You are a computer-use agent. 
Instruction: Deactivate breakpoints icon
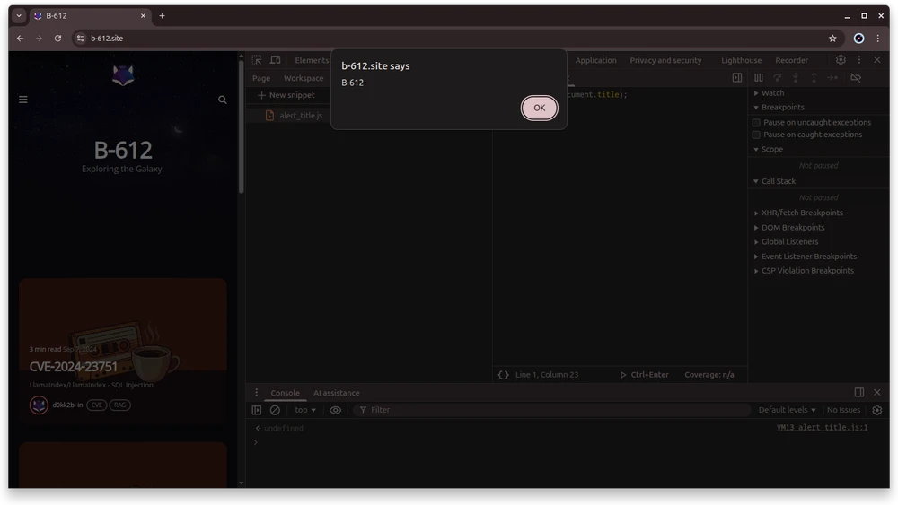pos(856,78)
